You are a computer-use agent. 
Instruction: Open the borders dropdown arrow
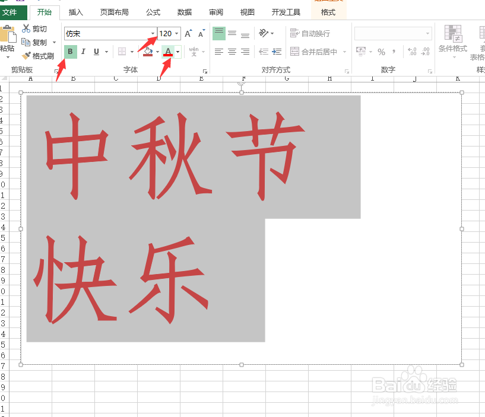(x=132, y=52)
